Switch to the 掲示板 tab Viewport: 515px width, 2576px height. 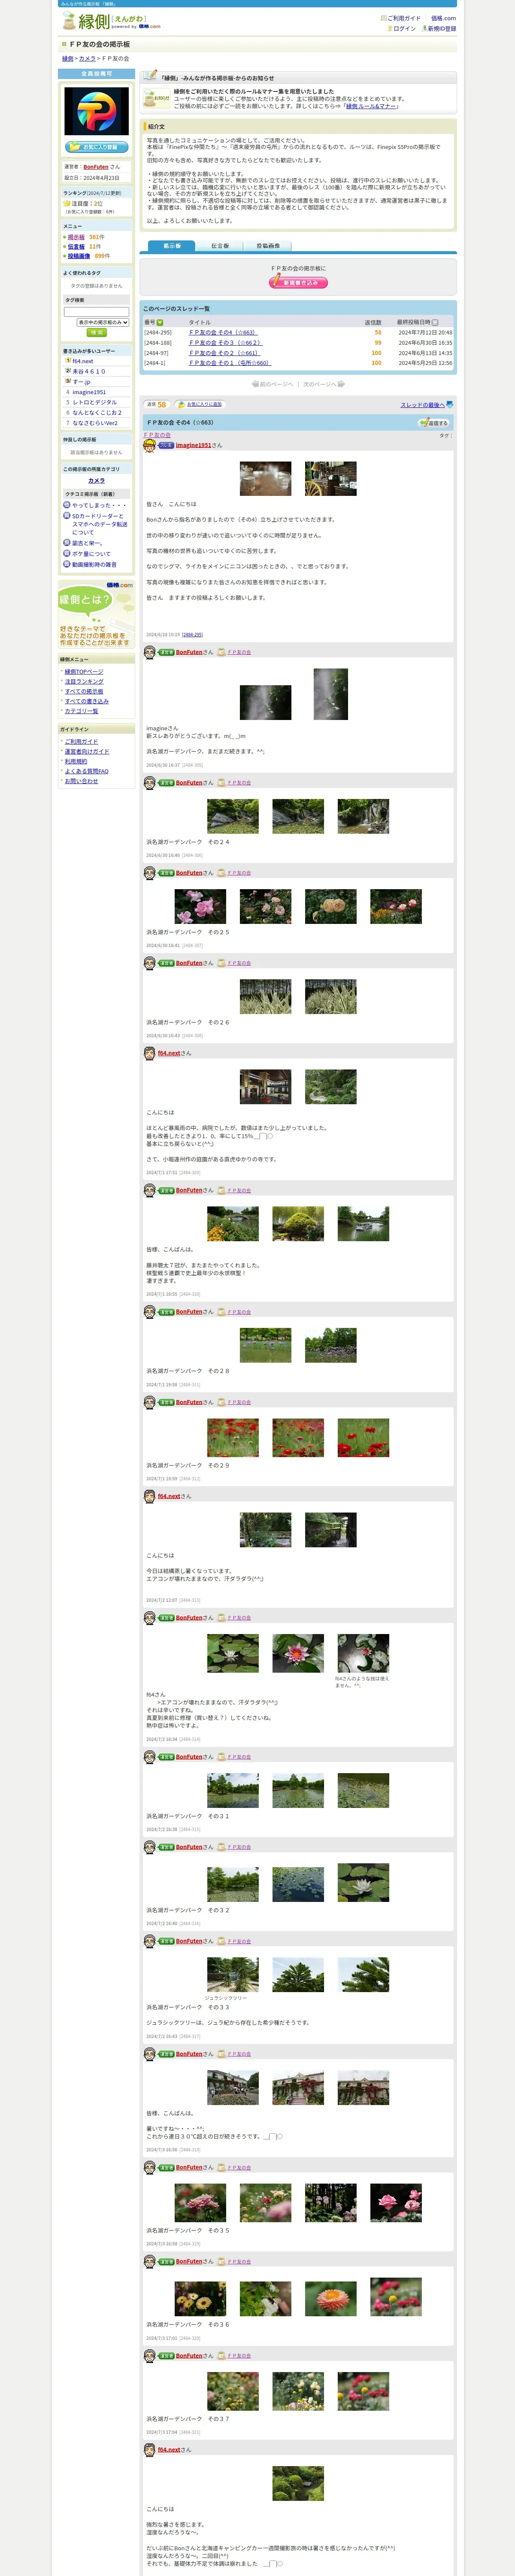(172, 245)
